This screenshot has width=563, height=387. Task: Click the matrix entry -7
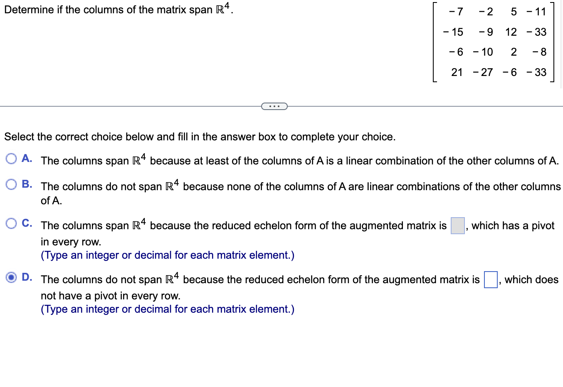pyautogui.click(x=456, y=12)
